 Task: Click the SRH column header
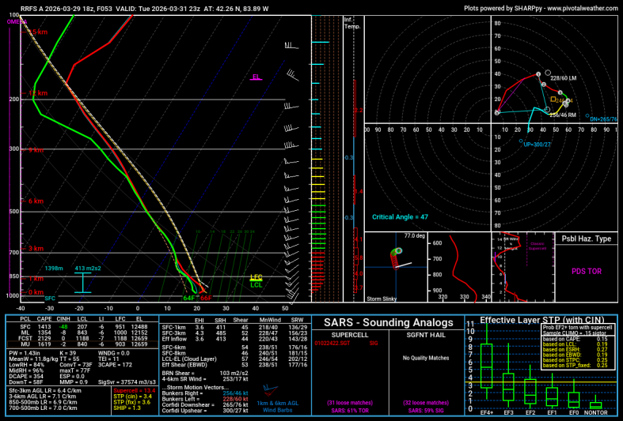pos(220,321)
